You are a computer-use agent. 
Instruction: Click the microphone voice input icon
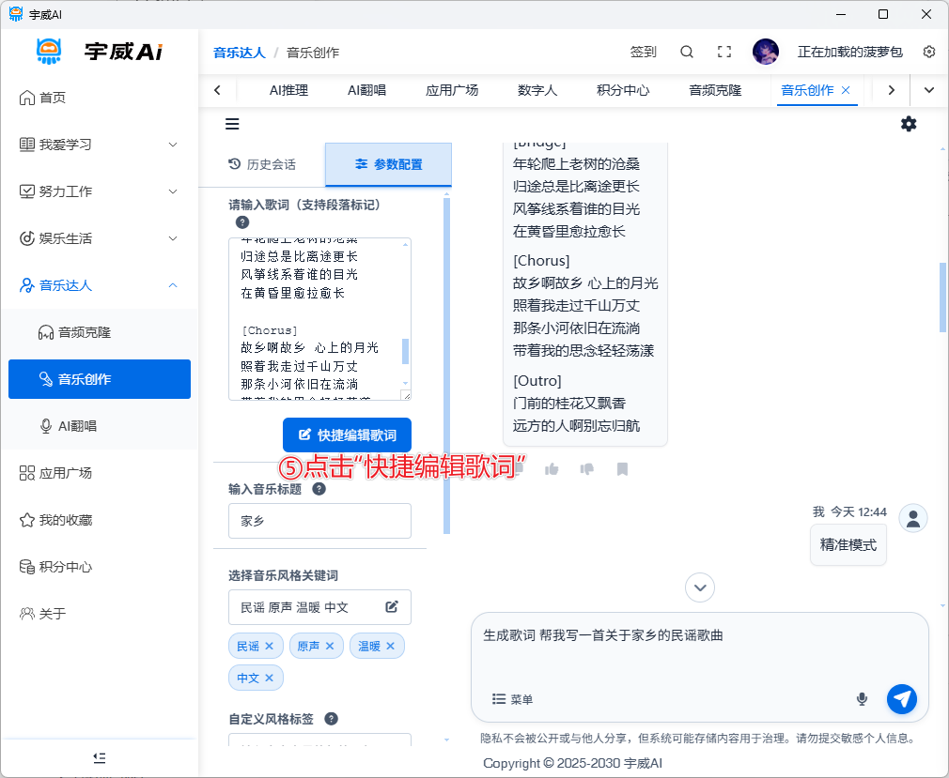pos(862,699)
